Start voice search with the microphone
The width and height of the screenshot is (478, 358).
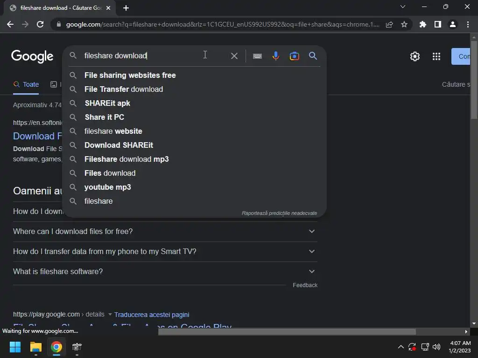click(275, 56)
